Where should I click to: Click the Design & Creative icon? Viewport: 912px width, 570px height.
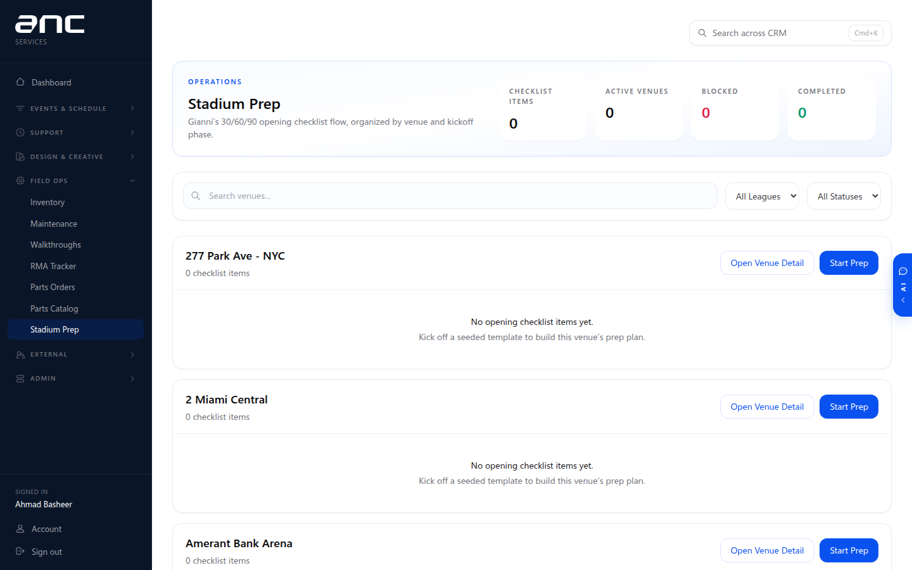20,156
